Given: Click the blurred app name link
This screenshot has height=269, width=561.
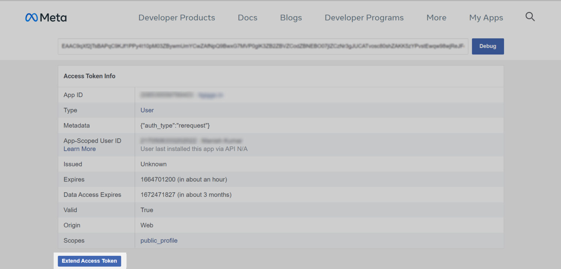Looking at the screenshot, I should [x=211, y=95].
